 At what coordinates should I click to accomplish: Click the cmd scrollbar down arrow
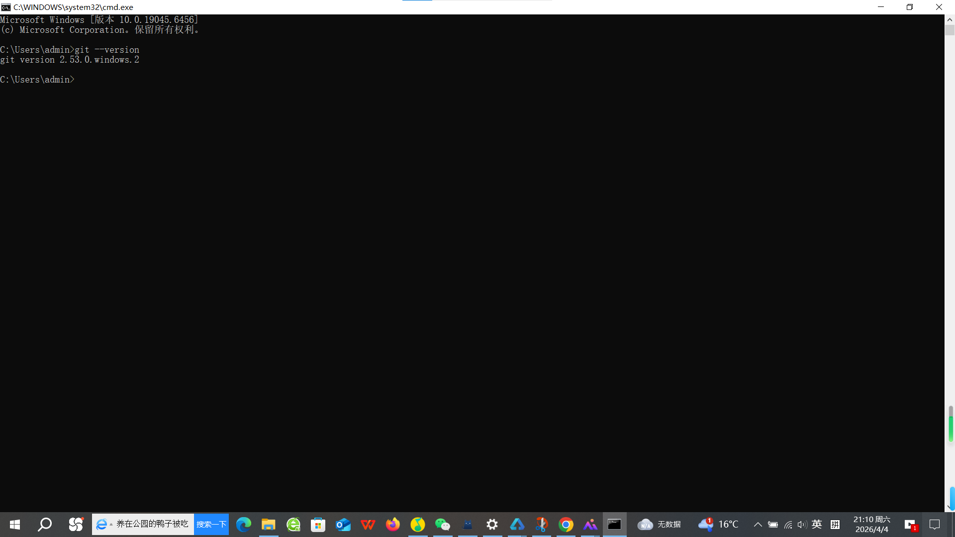pos(950,507)
